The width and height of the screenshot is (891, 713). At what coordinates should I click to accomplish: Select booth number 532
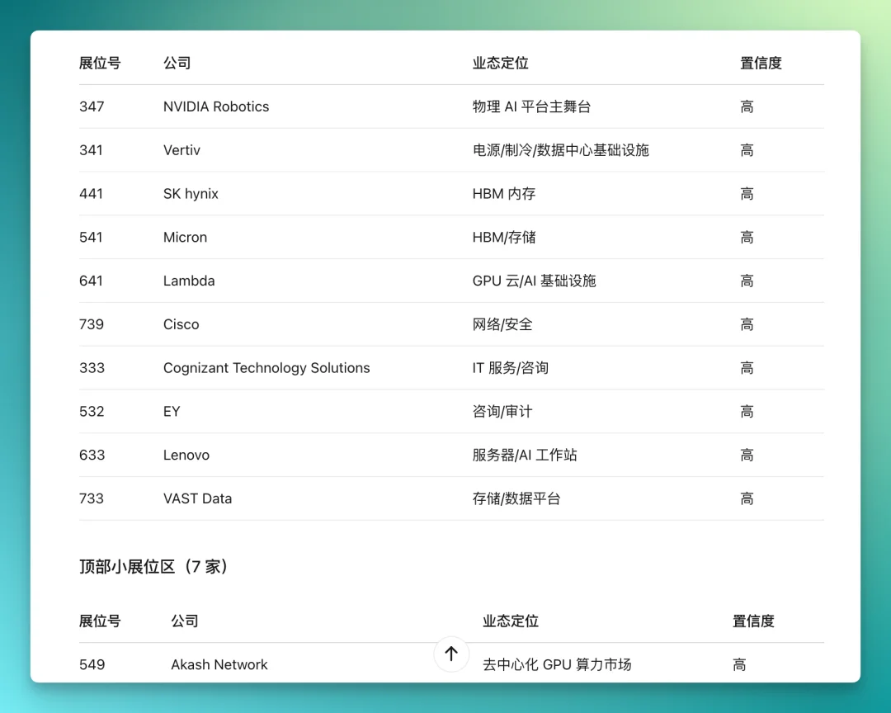92,412
